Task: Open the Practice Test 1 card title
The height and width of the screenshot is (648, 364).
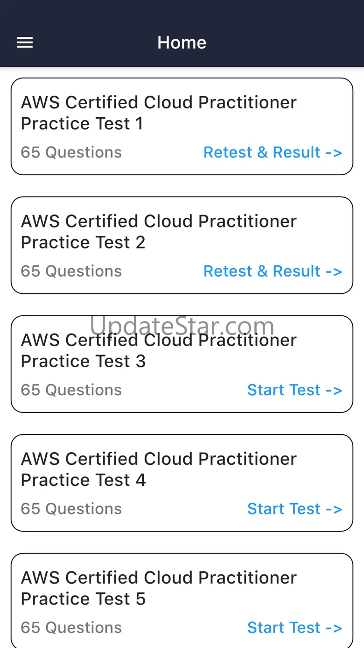Action: point(159,113)
